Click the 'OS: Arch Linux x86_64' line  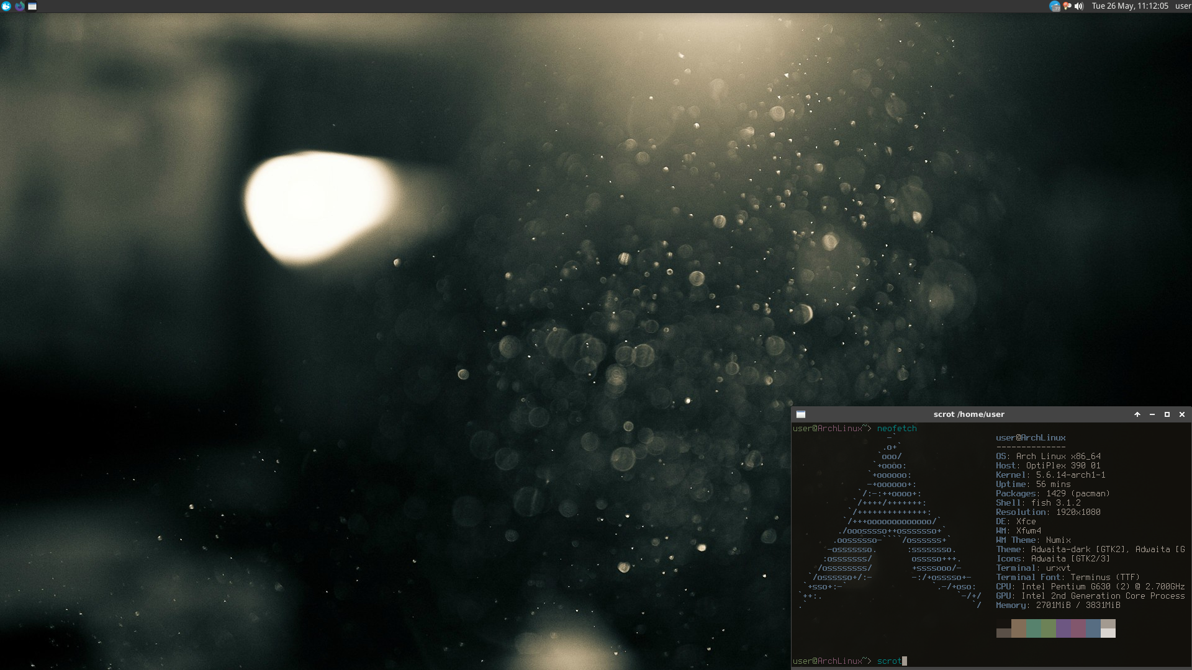coord(1048,457)
